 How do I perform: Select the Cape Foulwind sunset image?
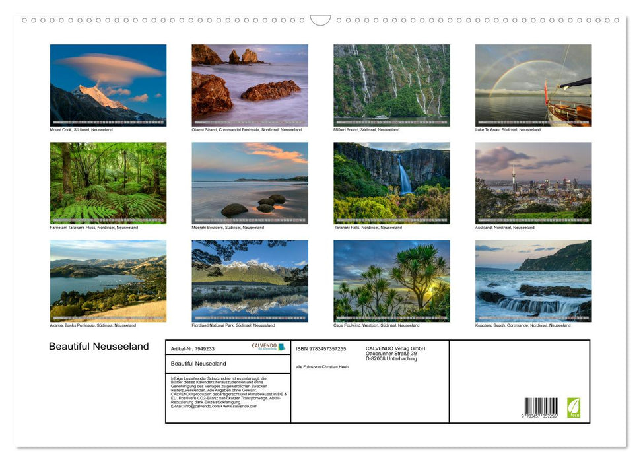[391, 280]
